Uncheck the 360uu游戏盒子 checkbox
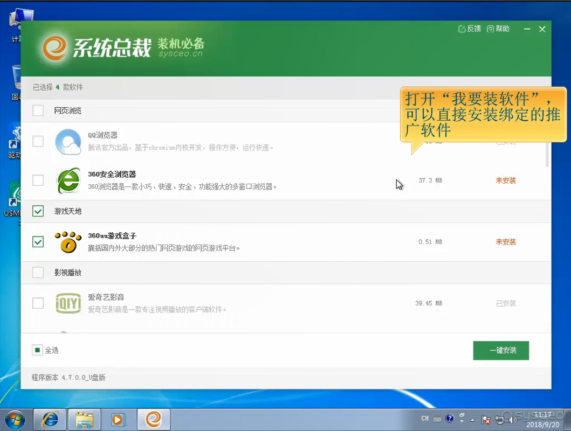The height and width of the screenshot is (431, 571). (38, 241)
